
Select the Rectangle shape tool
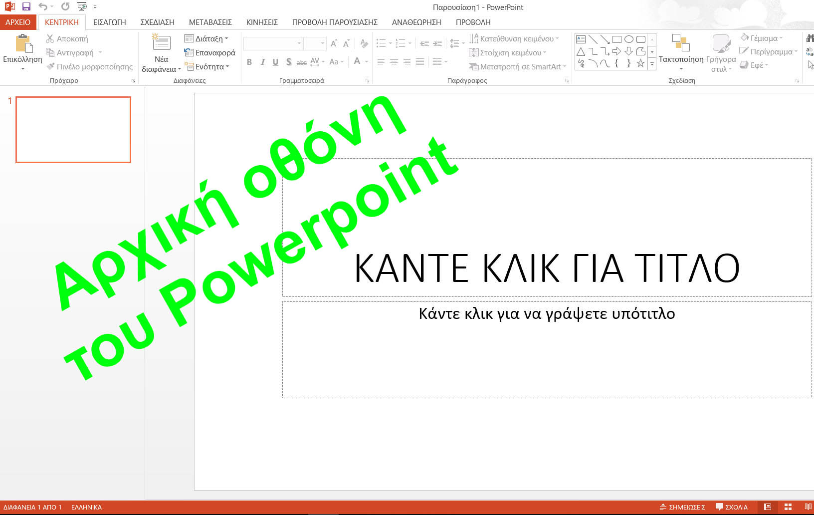(616, 38)
